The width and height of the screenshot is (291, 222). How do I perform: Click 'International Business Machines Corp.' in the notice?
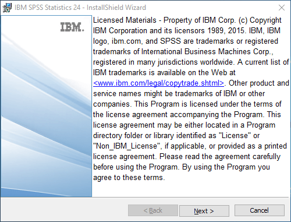tap(207, 52)
